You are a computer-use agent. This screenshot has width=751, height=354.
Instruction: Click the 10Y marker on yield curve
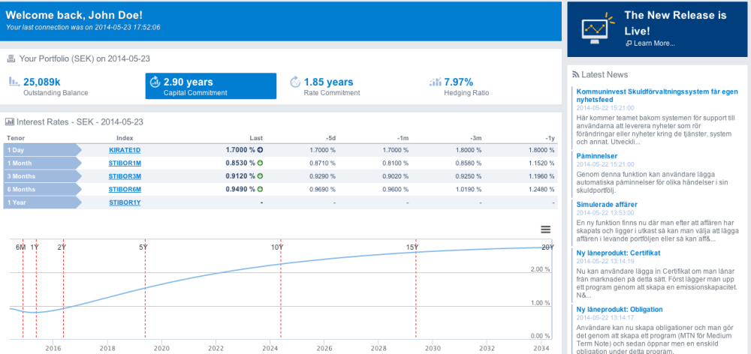tap(277, 247)
